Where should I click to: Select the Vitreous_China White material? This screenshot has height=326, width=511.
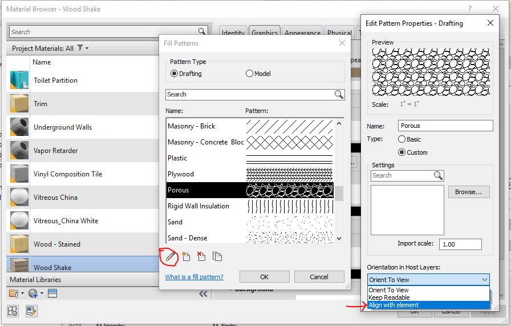(83, 220)
